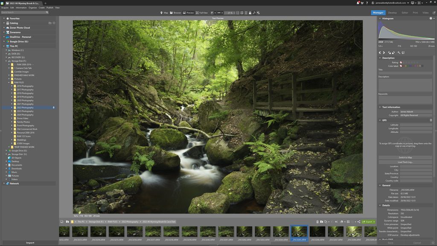This screenshot has width=437, height=246.
Task: Click the trash icon to delete the photo
Action: pos(317,222)
